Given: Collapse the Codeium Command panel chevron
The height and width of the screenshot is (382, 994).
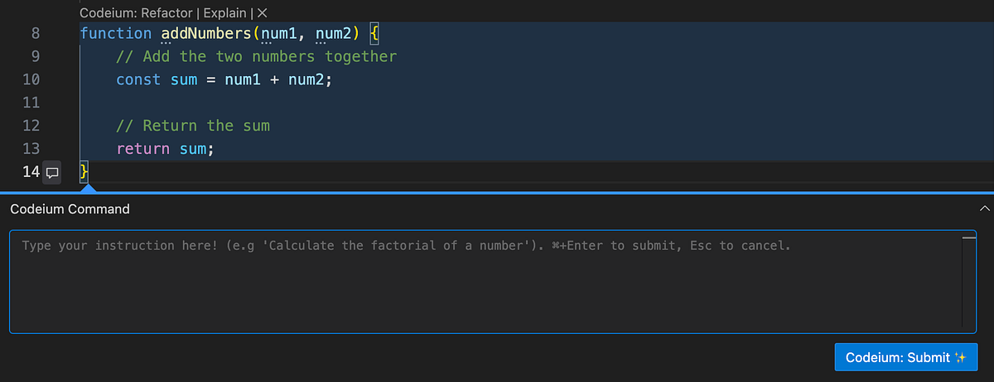Looking at the screenshot, I should coord(984,209).
